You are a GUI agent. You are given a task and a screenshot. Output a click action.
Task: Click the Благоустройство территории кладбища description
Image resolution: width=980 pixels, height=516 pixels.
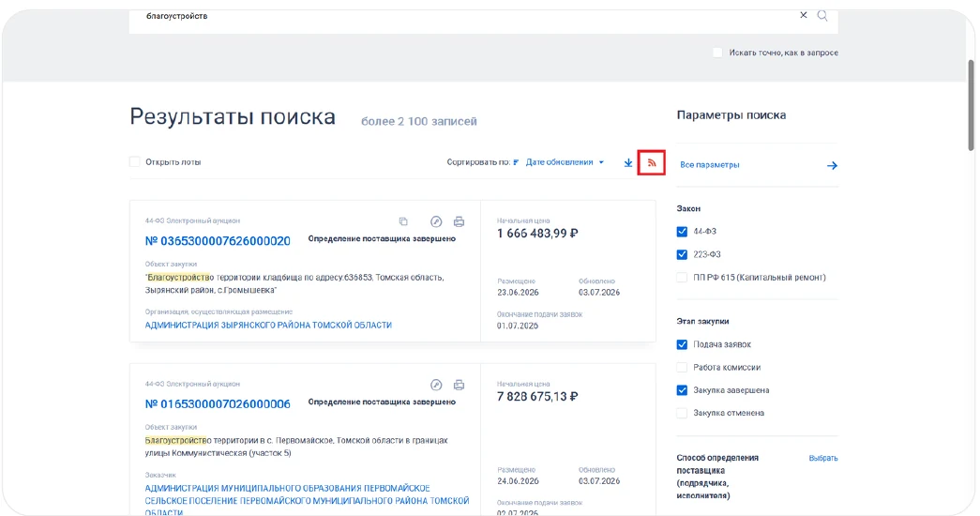[294, 283]
